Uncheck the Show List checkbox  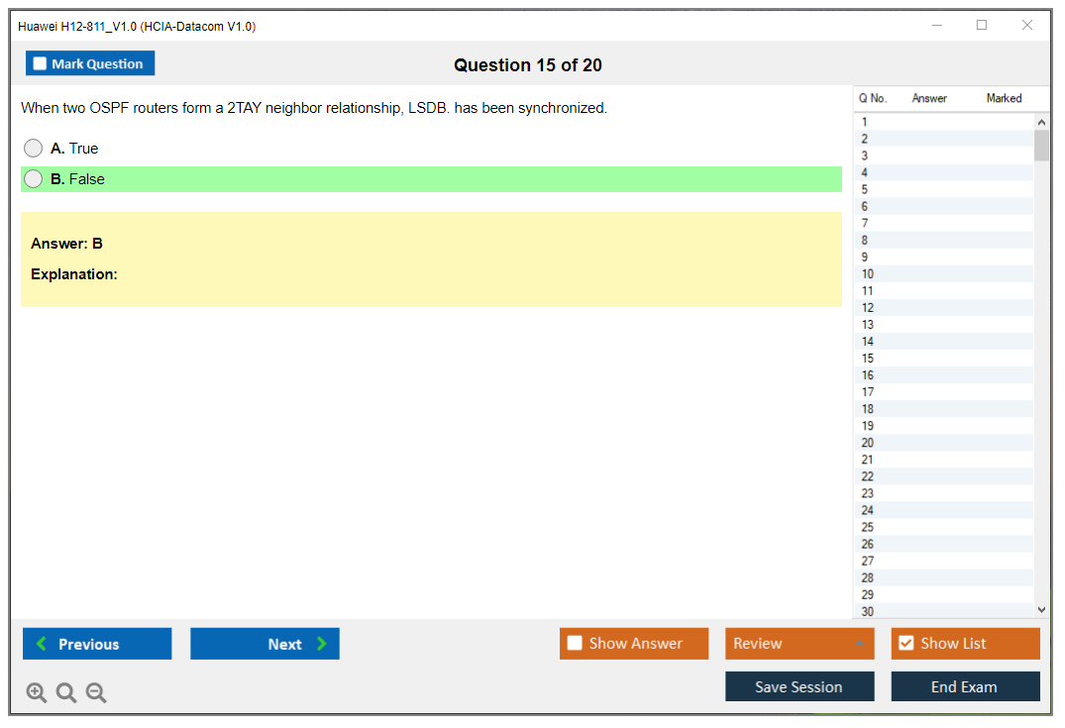tap(905, 644)
